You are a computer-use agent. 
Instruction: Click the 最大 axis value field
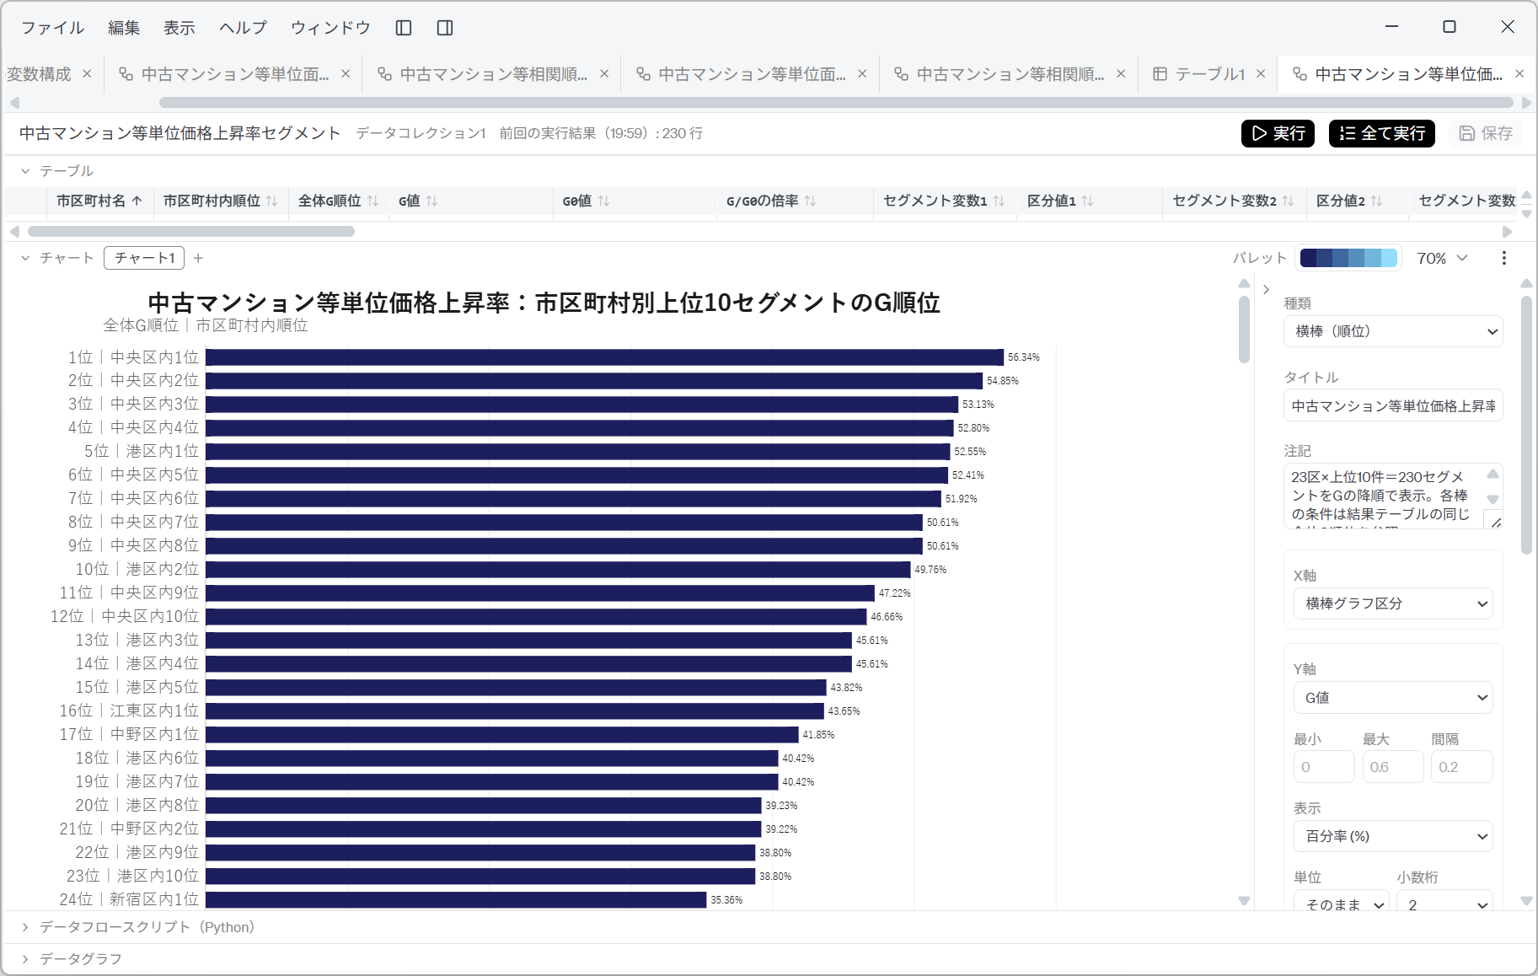pyautogui.click(x=1393, y=767)
